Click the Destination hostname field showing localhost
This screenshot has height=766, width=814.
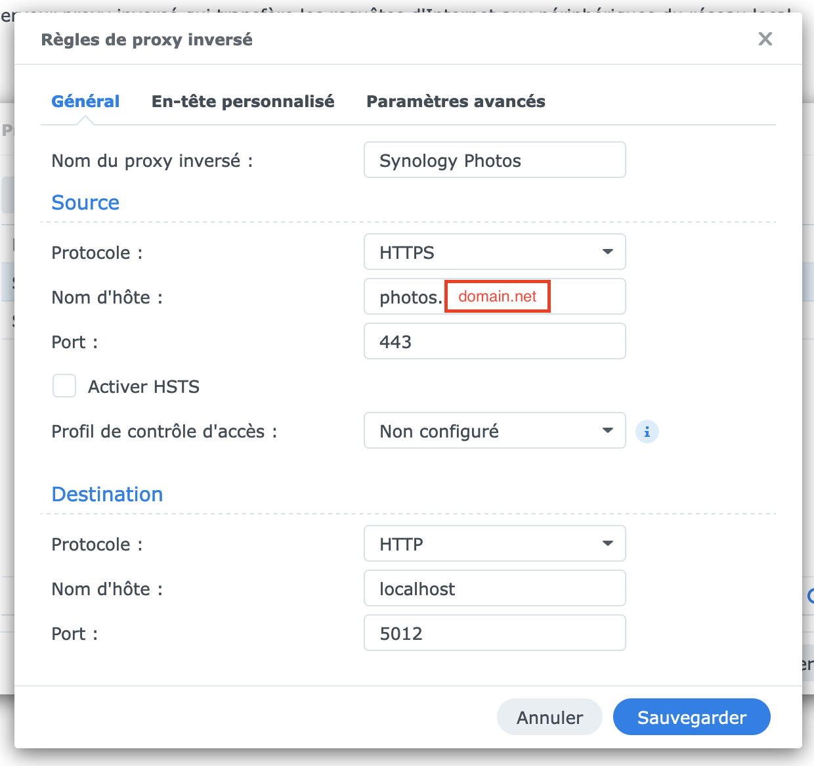pyautogui.click(x=494, y=589)
